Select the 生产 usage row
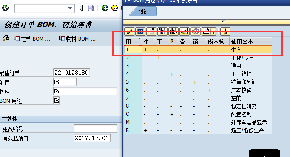Screen dimensions: 290x157 tap(198, 50)
